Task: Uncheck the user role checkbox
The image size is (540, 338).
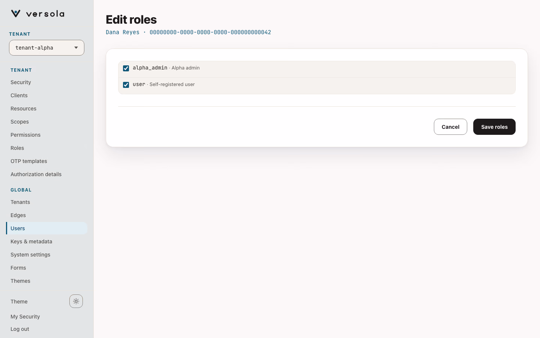Action: click(x=126, y=85)
